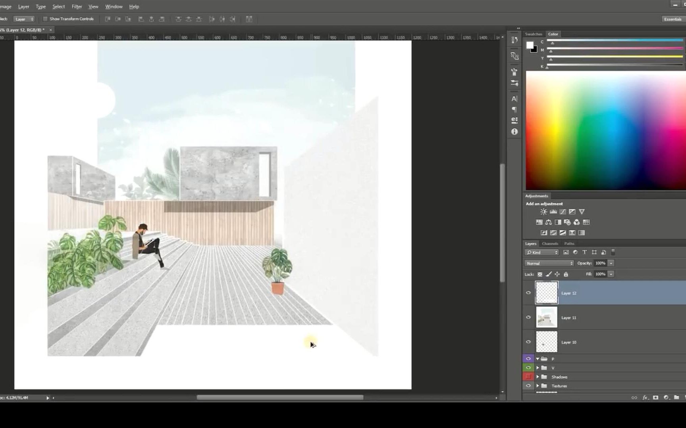Image resolution: width=686 pixels, height=428 pixels.
Task: Create a new layer group
Action: [676, 397]
